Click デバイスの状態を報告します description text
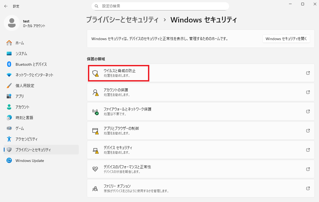This screenshot has width=319, height=202. pos(122,172)
